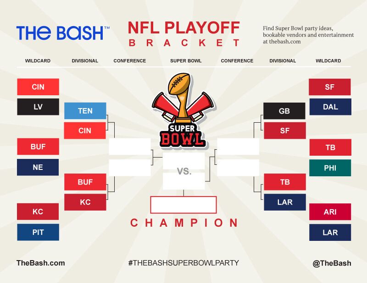367x283 pixels.
Task: Click the top AFC conference blank box
Action: point(130,147)
